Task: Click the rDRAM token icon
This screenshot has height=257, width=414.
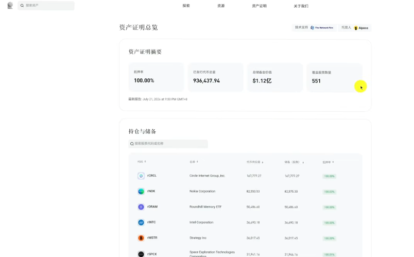Action: click(x=141, y=207)
